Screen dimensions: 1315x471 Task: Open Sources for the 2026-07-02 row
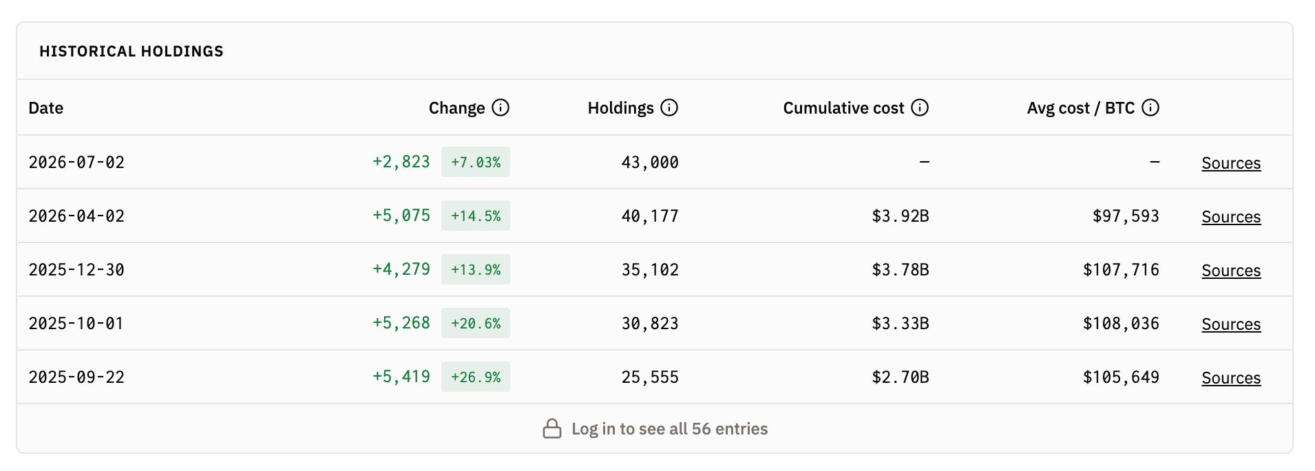click(x=1231, y=163)
